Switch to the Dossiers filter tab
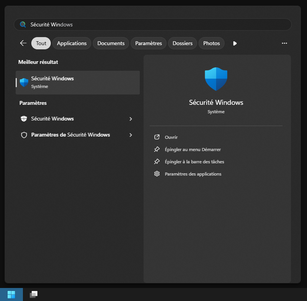Image resolution: width=307 pixels, height=301 pixels. 183,43
